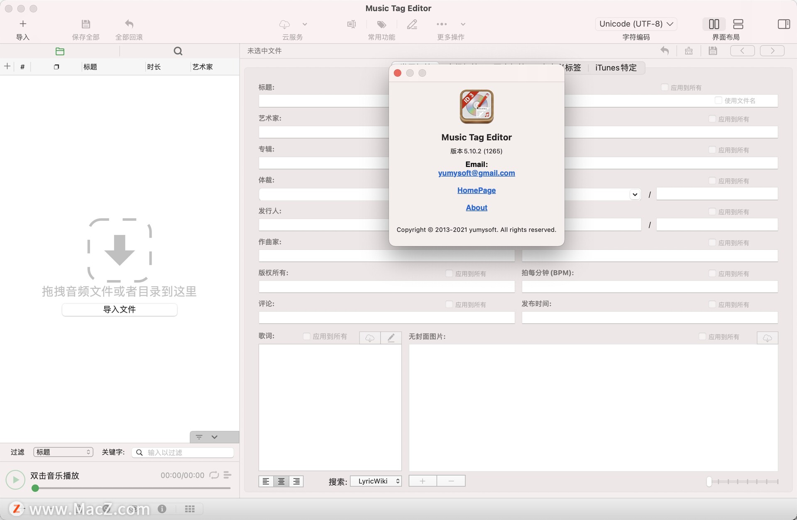Click the revert arrow next to 未选中文件 bar
The width and height of the screenshot is (797, 520).
point(665,51)
